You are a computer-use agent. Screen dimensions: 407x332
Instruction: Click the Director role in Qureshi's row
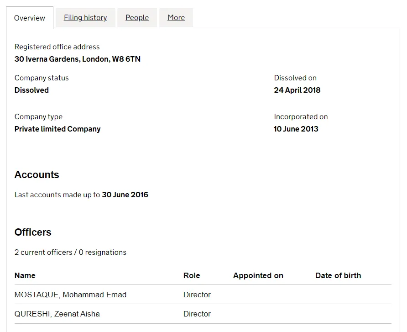(x=197, y=314)
